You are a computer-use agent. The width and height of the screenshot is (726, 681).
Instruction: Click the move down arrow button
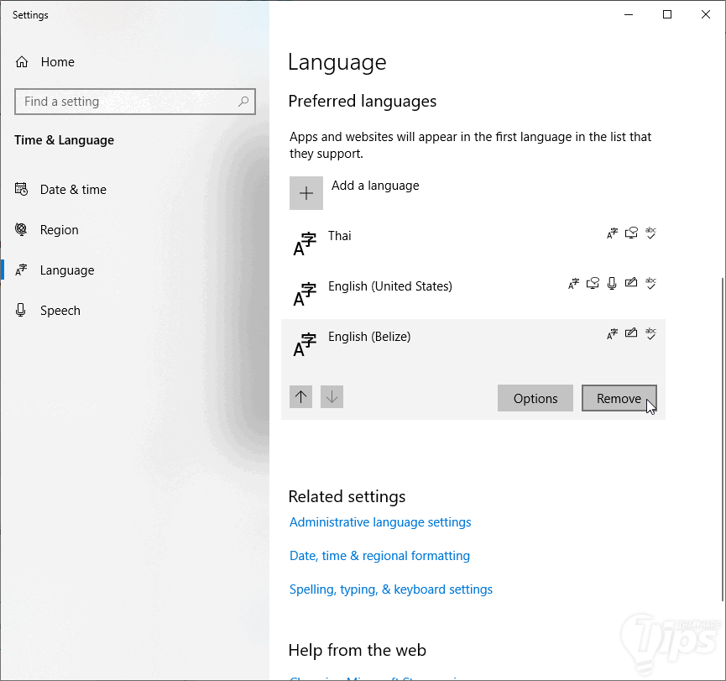coord(332,396)
